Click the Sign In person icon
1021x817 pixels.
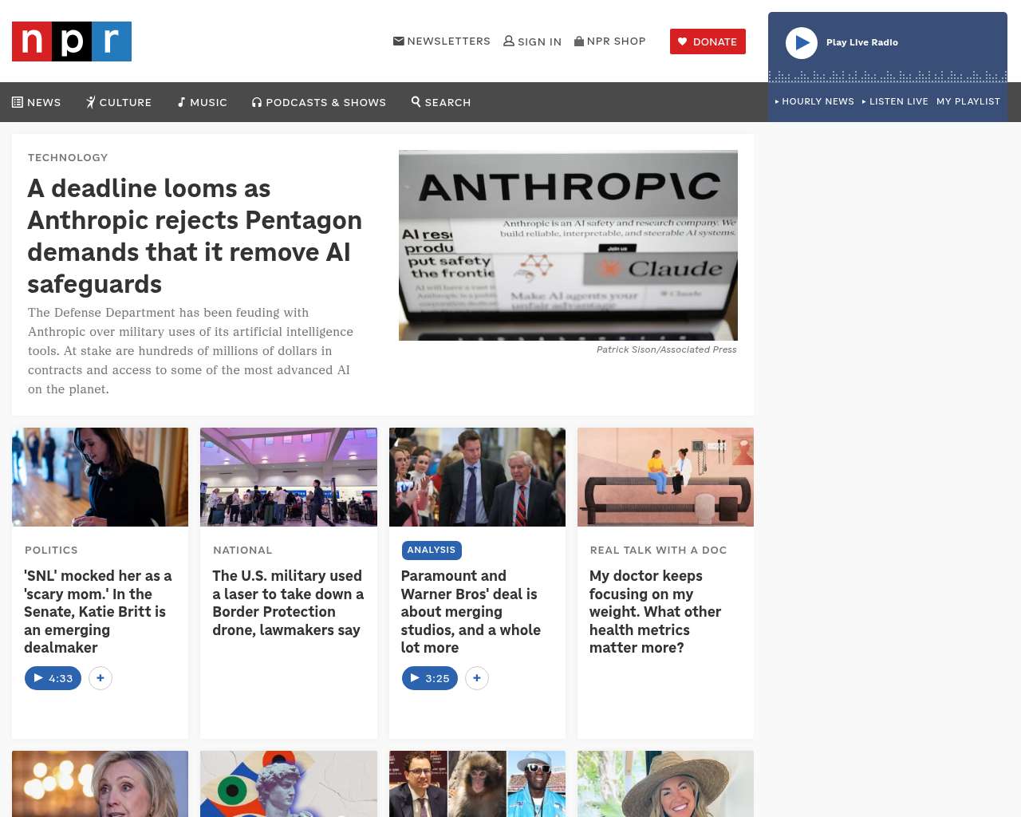tap(509, 41)
